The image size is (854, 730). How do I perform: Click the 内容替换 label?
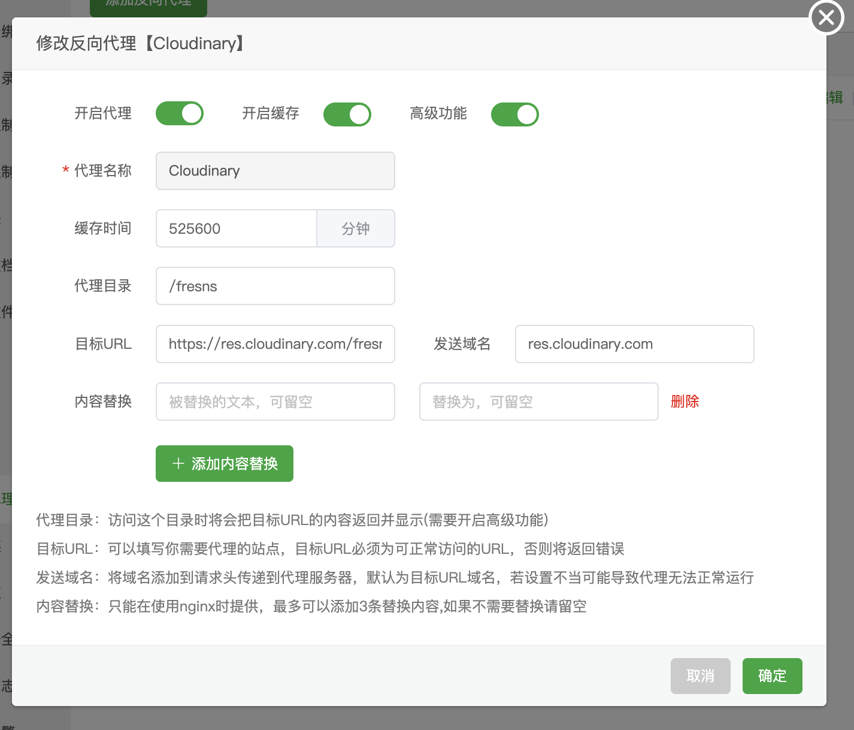pyautogui.click(x=103, y=402)
